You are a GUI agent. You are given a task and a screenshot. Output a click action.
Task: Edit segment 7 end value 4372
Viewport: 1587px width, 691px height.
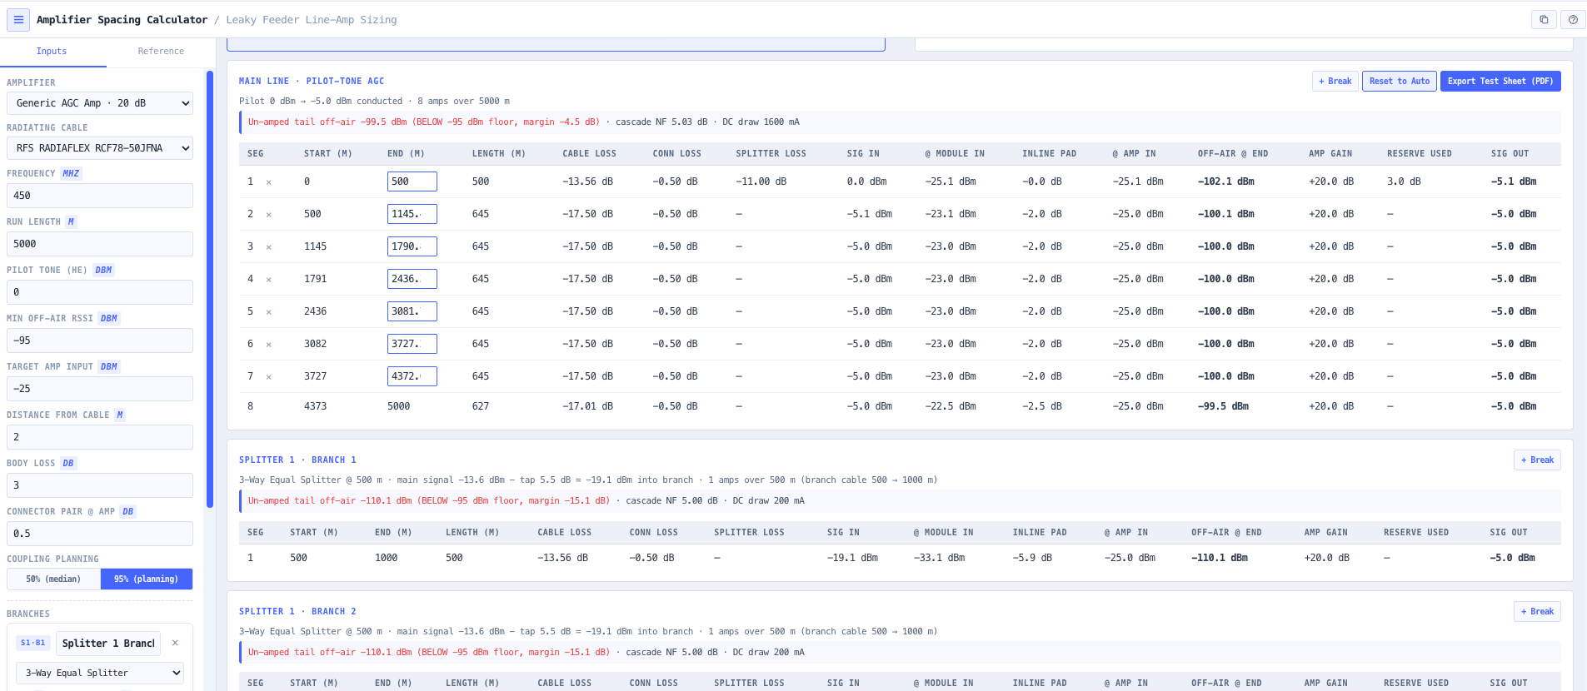[x=412, y=376]
